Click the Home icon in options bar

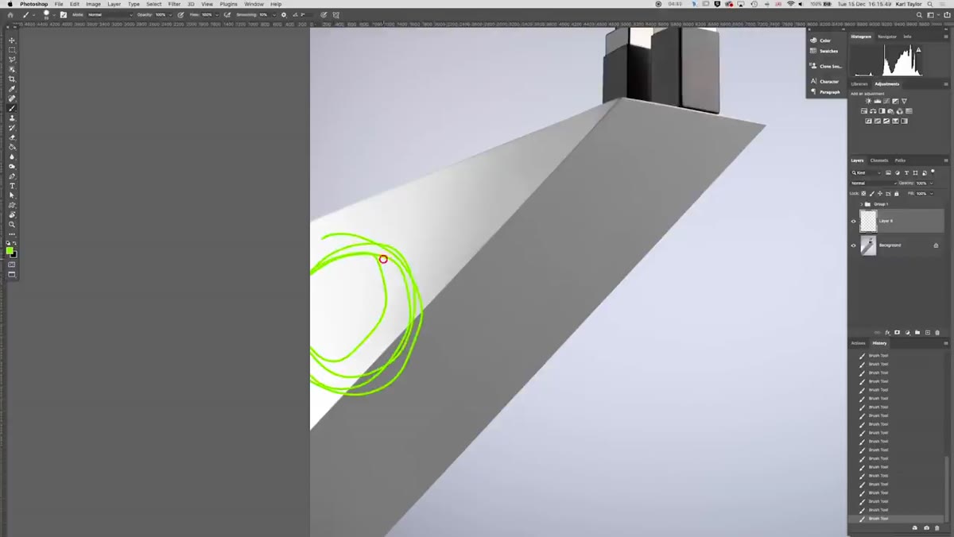point(10,14)
